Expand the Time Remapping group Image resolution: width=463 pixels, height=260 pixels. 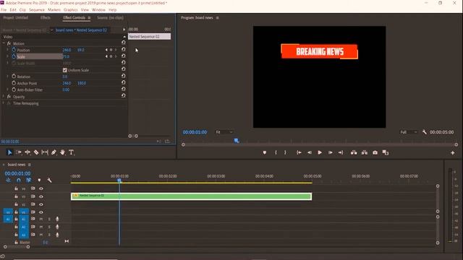coord(4,103)
